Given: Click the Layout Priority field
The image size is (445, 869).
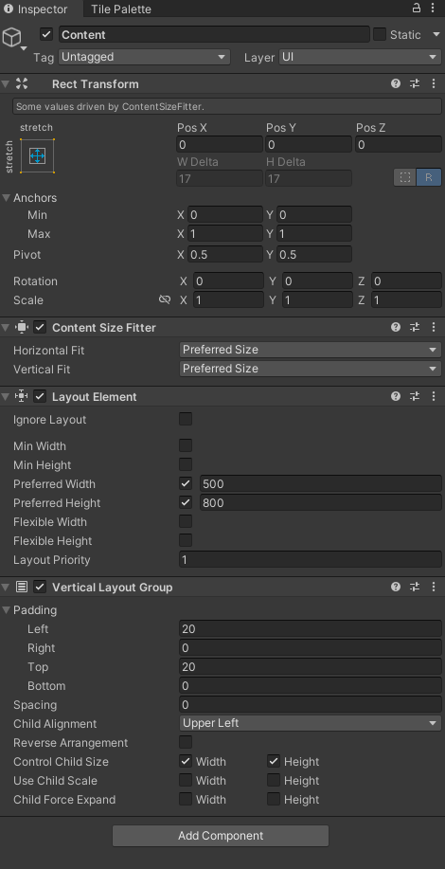Looking at the screenshot, I should 310,560.
